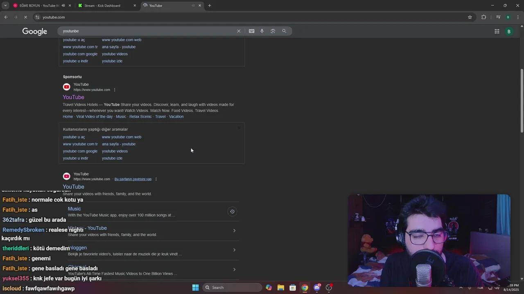524x294 pixels.
Task: Open the Home sitelink under sponsored ad
Action: [x=68, y=116]
